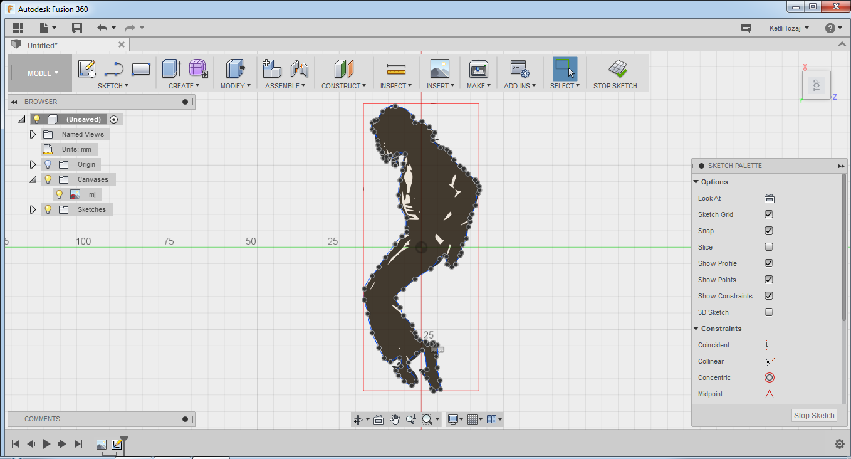Collapse the Canvases tree node
Image resolution: width=851 pixels, height=459 pixels.
(x=33, y=179)
